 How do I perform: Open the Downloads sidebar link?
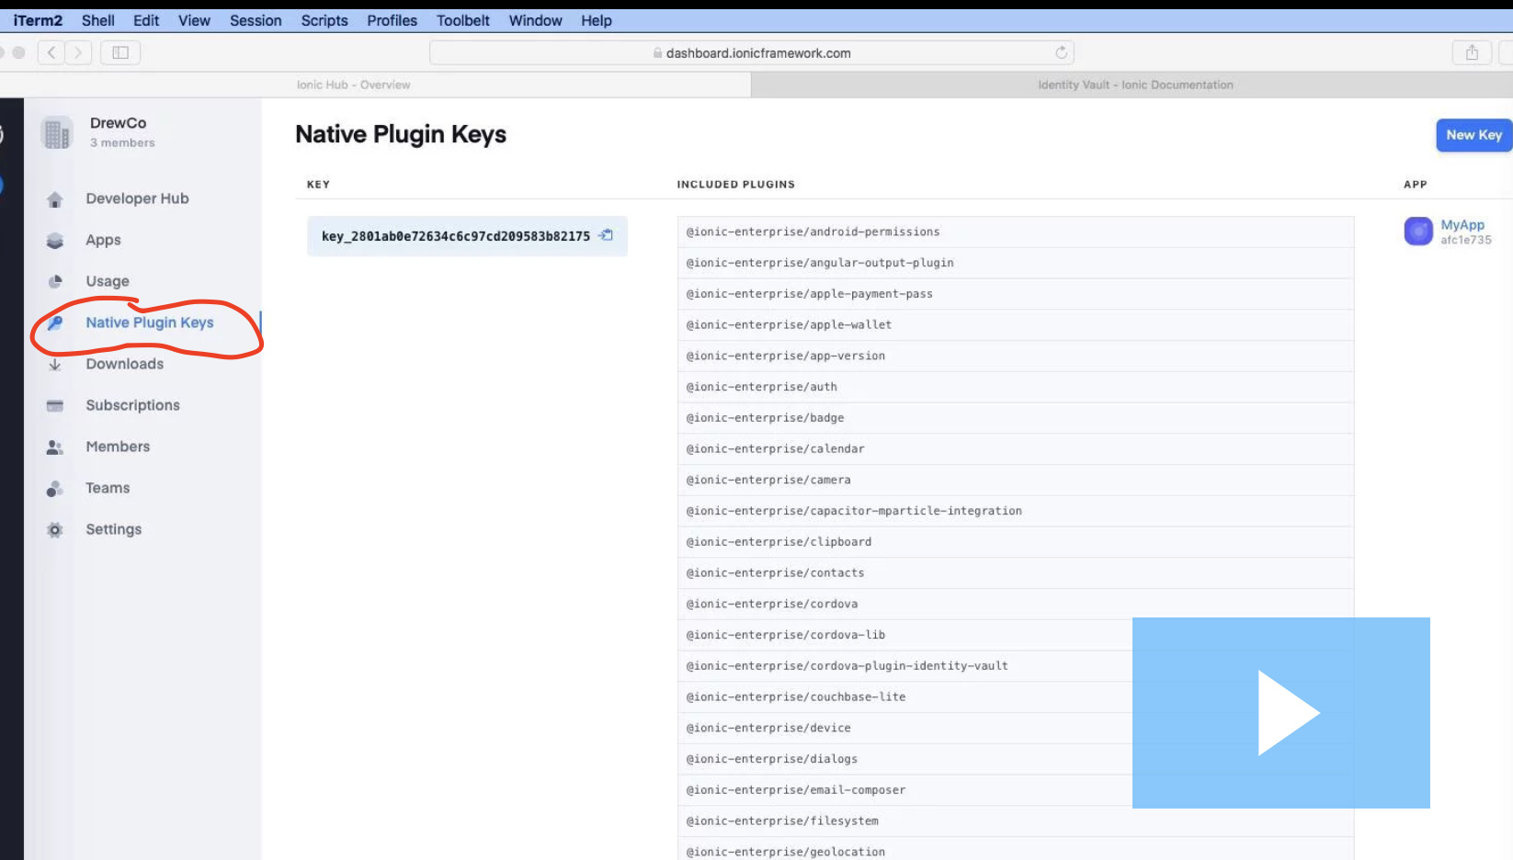[x=124, y=364]
